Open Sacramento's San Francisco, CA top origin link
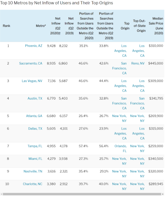The height and width of the screenshot is (197, 165). [119, 68]
